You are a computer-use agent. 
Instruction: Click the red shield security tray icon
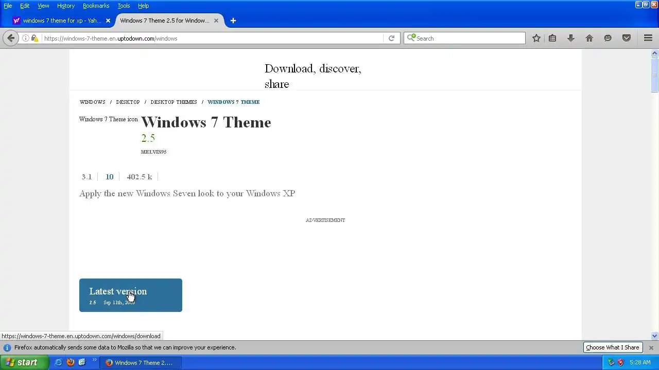click(620, 362)
